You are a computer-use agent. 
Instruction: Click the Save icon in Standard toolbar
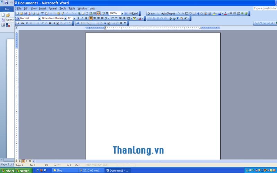coord(25,13)
